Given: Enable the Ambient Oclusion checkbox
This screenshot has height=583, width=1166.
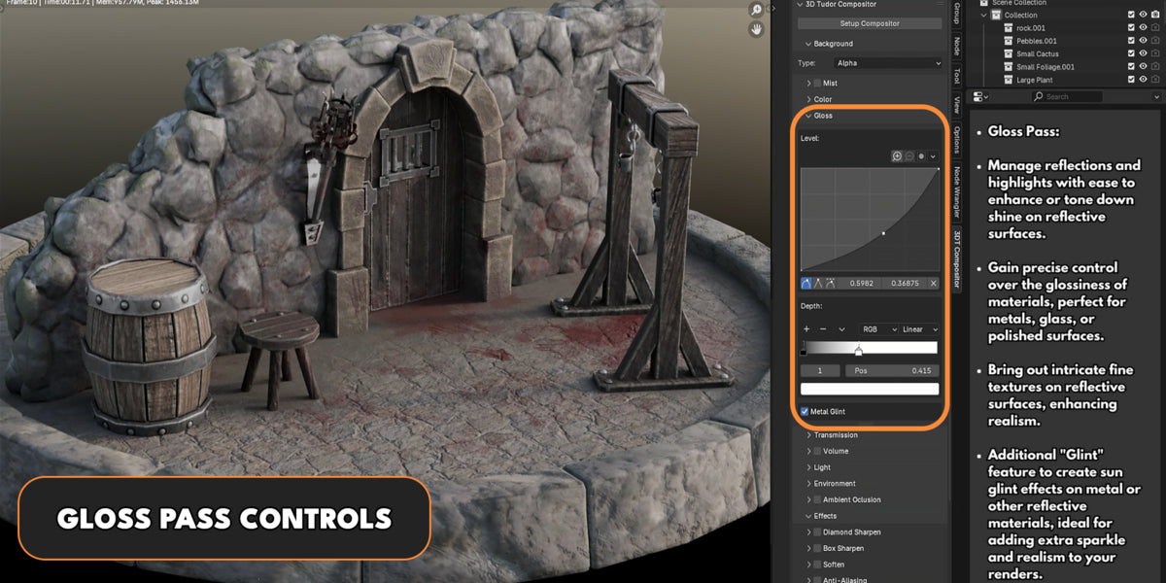Looking at the screenshot, I should (x=817, y=500).
